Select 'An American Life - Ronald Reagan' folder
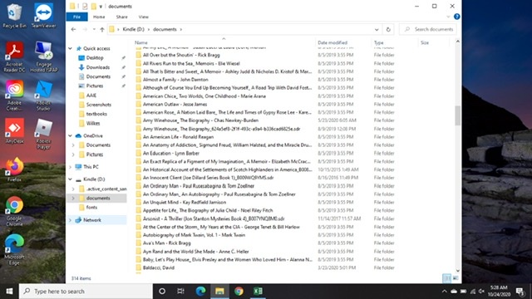 coord(178,137)
